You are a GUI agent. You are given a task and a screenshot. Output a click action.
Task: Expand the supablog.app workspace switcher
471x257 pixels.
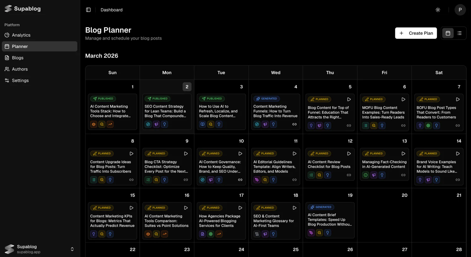coord(72,249)
